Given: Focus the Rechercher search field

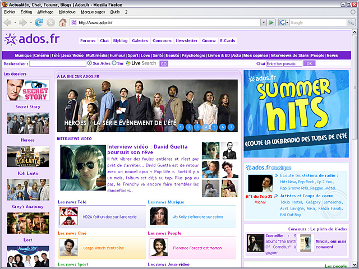Looking at the screenshot, I should tap(58, 63).
